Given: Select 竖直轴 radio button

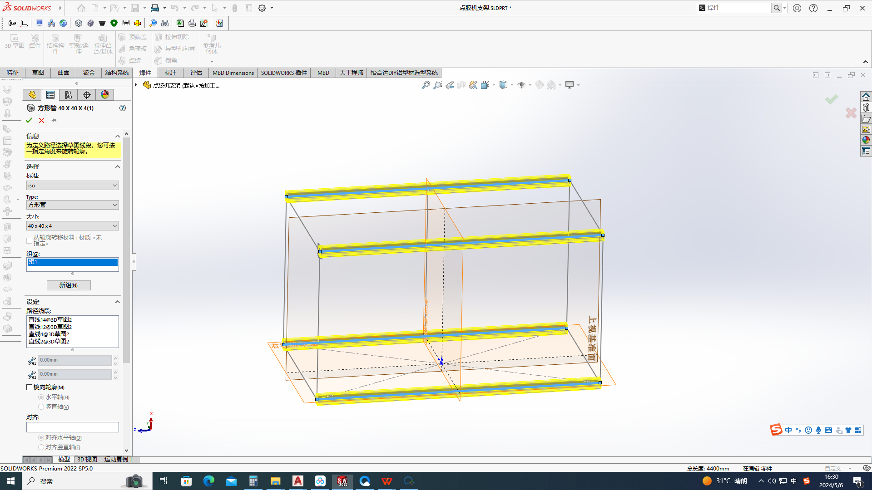Looking at the screenshot, I should coord(41,407).
